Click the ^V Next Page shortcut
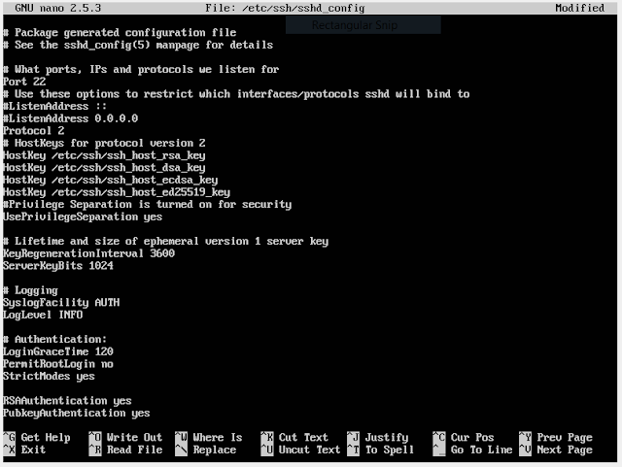Screen dimensions: 622x467 point(556,450)
